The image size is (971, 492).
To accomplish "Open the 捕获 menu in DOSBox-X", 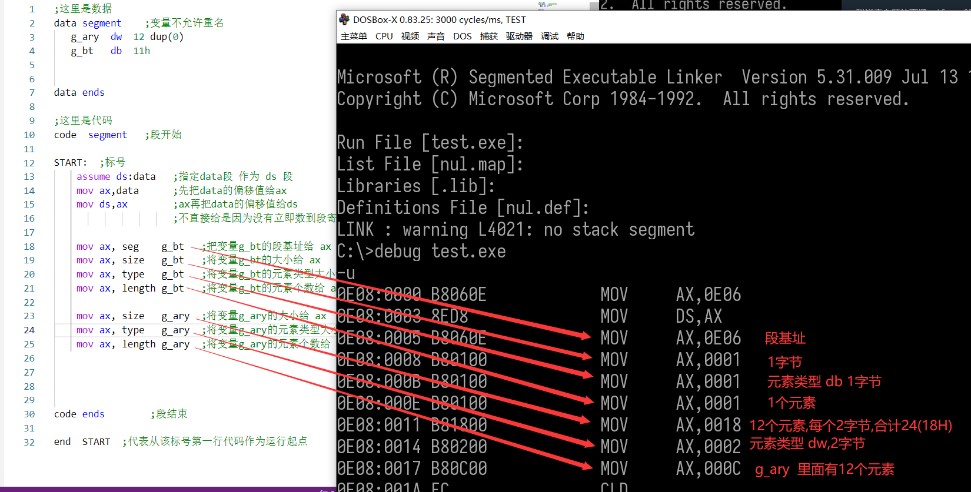I will (489, 36).
